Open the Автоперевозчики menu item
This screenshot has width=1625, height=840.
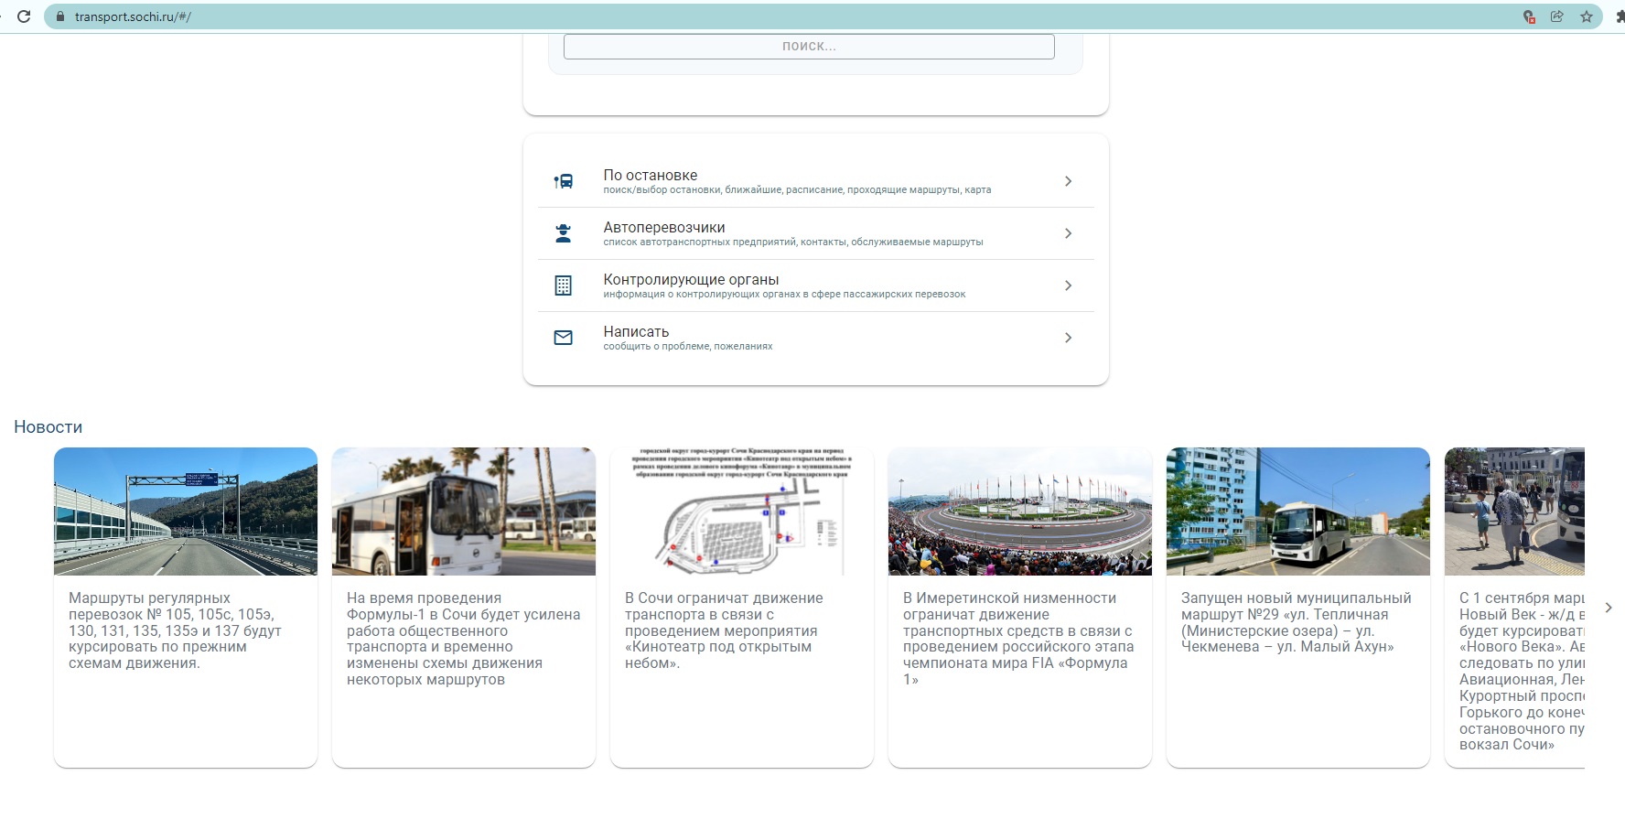(x=664, y=228)
